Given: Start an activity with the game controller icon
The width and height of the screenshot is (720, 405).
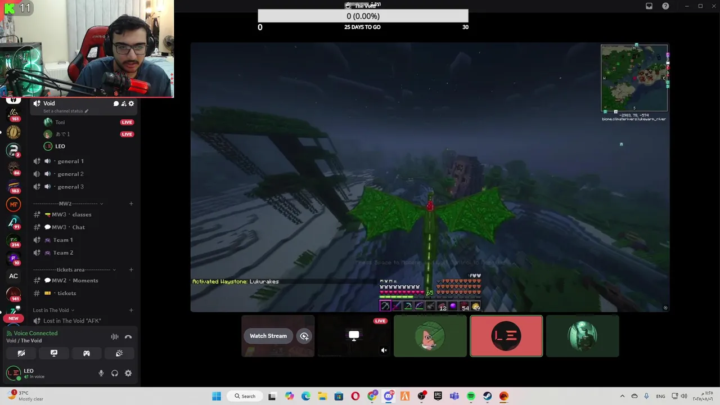Looking at the screenshot, I should [87, 353].
